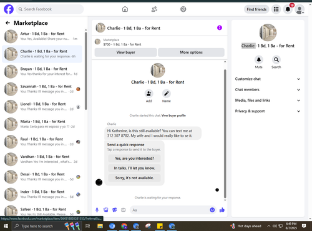Click the 'Hot days ahead' weather widget
The image size is (312, 231).
246,226
